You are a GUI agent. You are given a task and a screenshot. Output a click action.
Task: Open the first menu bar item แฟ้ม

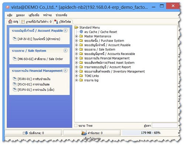tap(10, 15)
